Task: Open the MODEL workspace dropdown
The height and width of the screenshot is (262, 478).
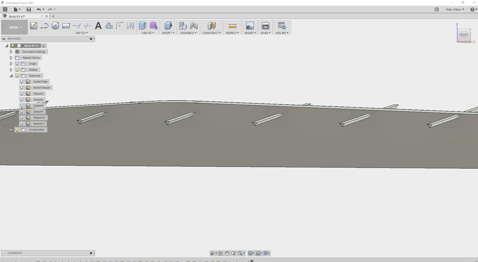Action: coord(16,27)
